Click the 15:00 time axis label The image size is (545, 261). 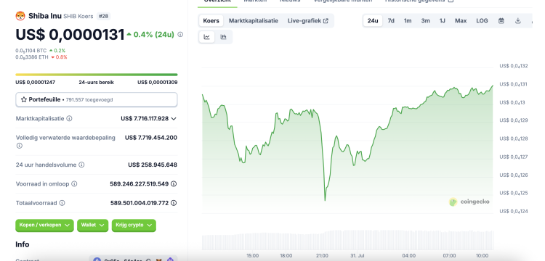253,256
